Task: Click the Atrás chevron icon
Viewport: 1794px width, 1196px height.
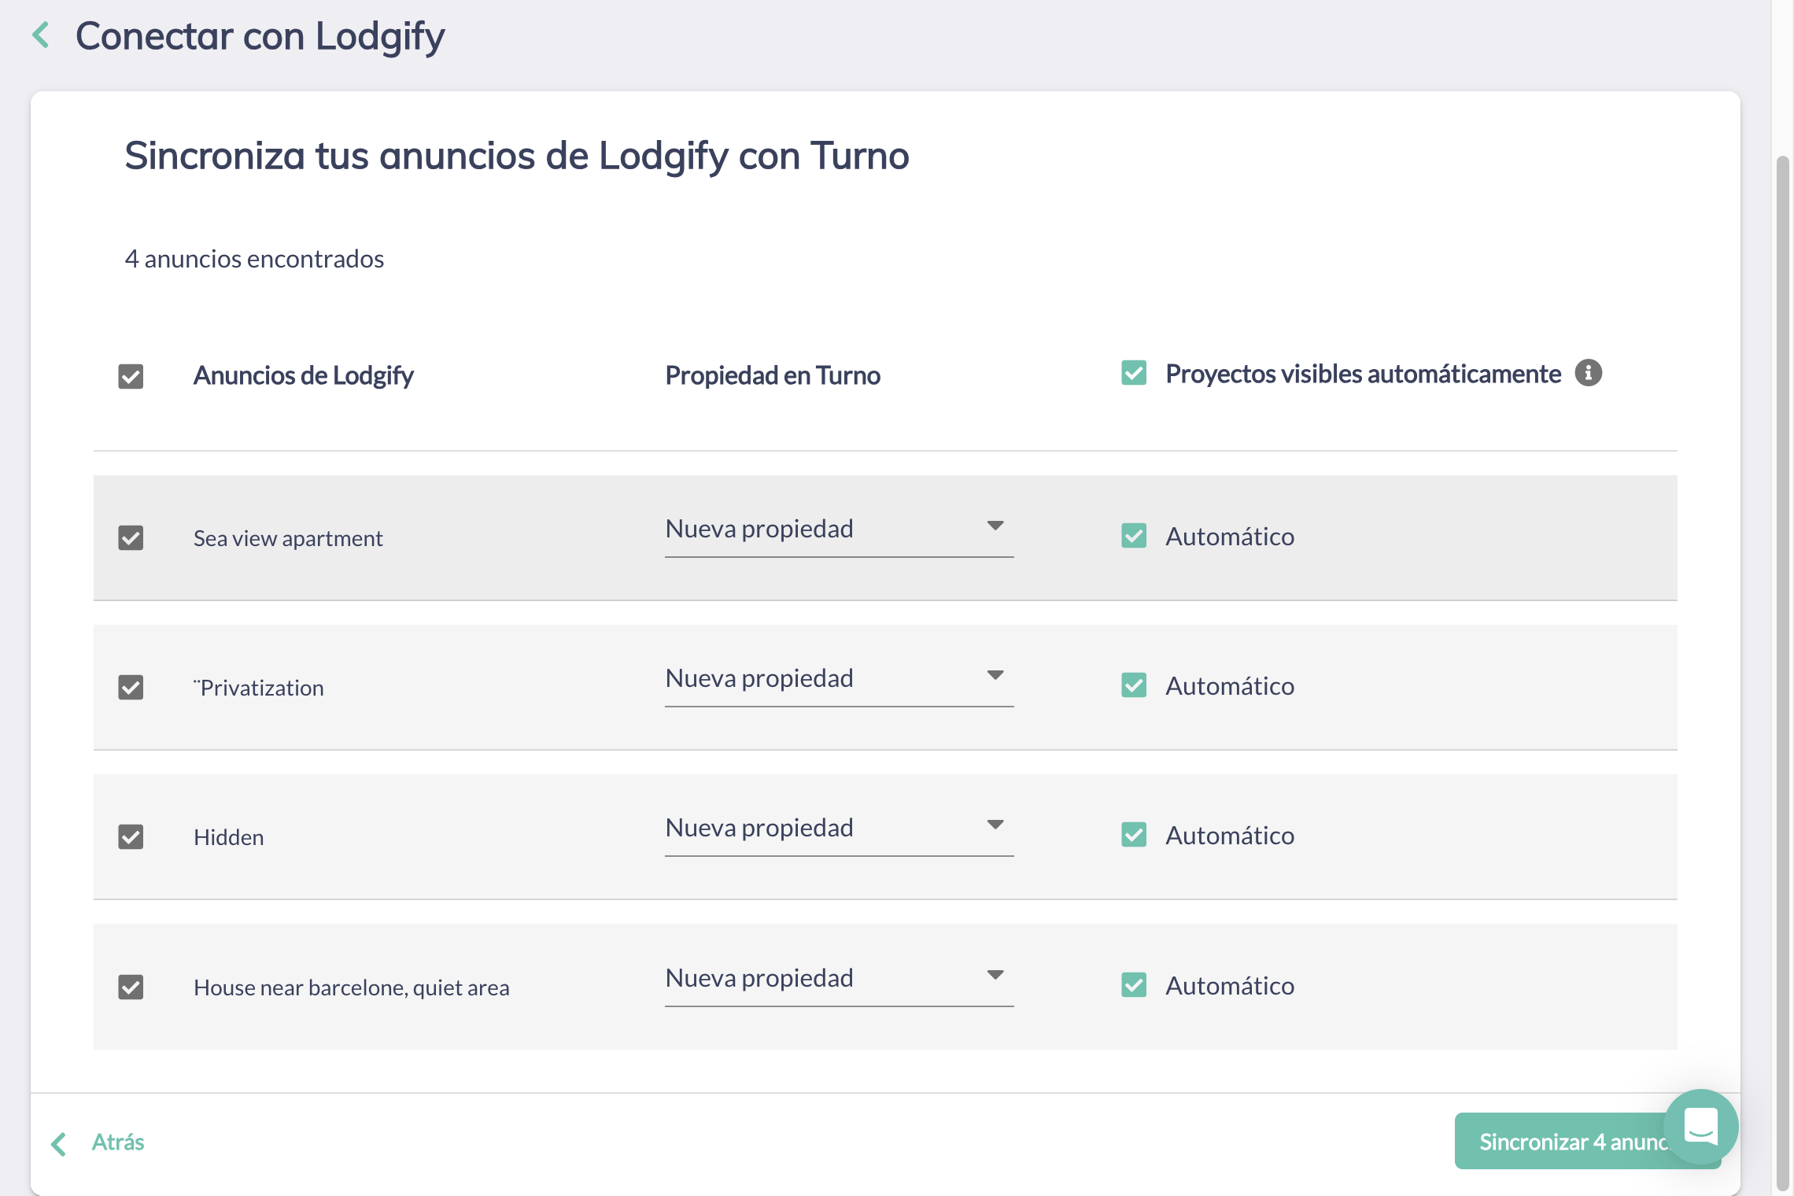Action: point(58,1143)
